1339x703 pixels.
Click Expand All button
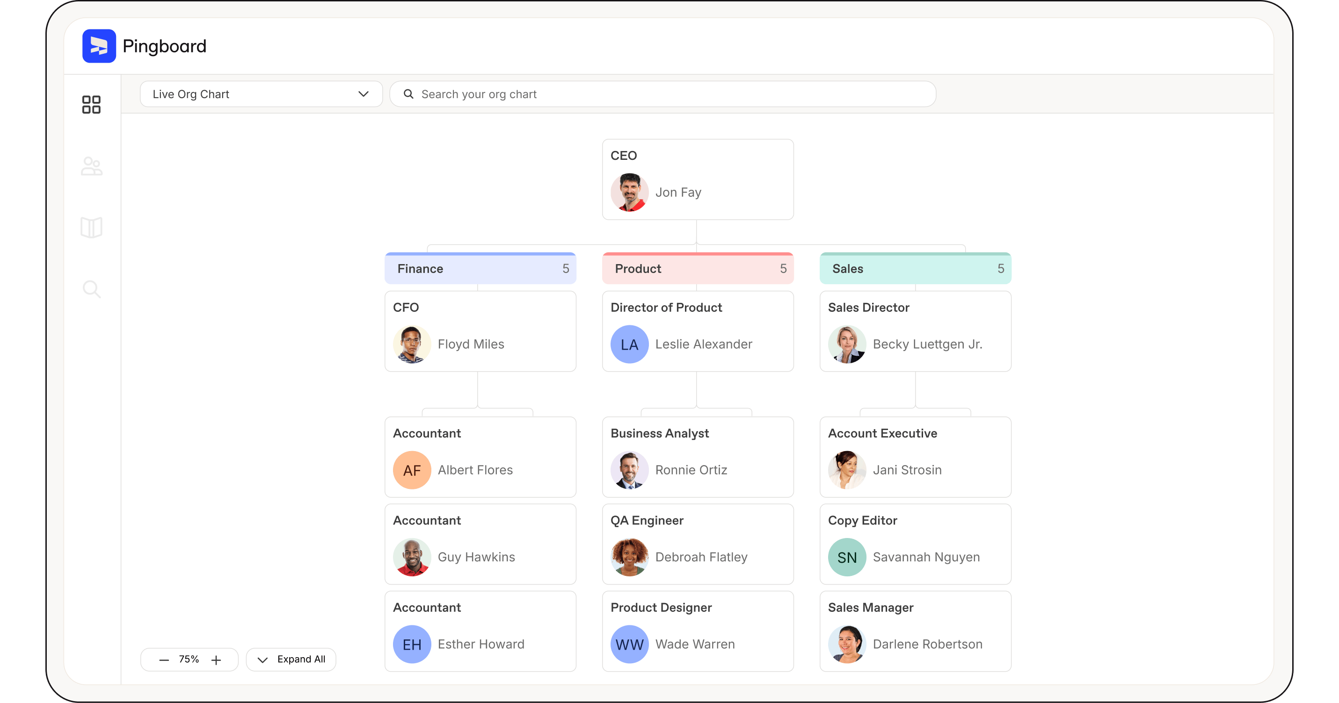pyautogui.click(x=291, y=660)
